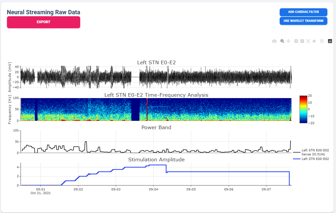
Task: Reset axes with the home icon
Action: point(314,41)
